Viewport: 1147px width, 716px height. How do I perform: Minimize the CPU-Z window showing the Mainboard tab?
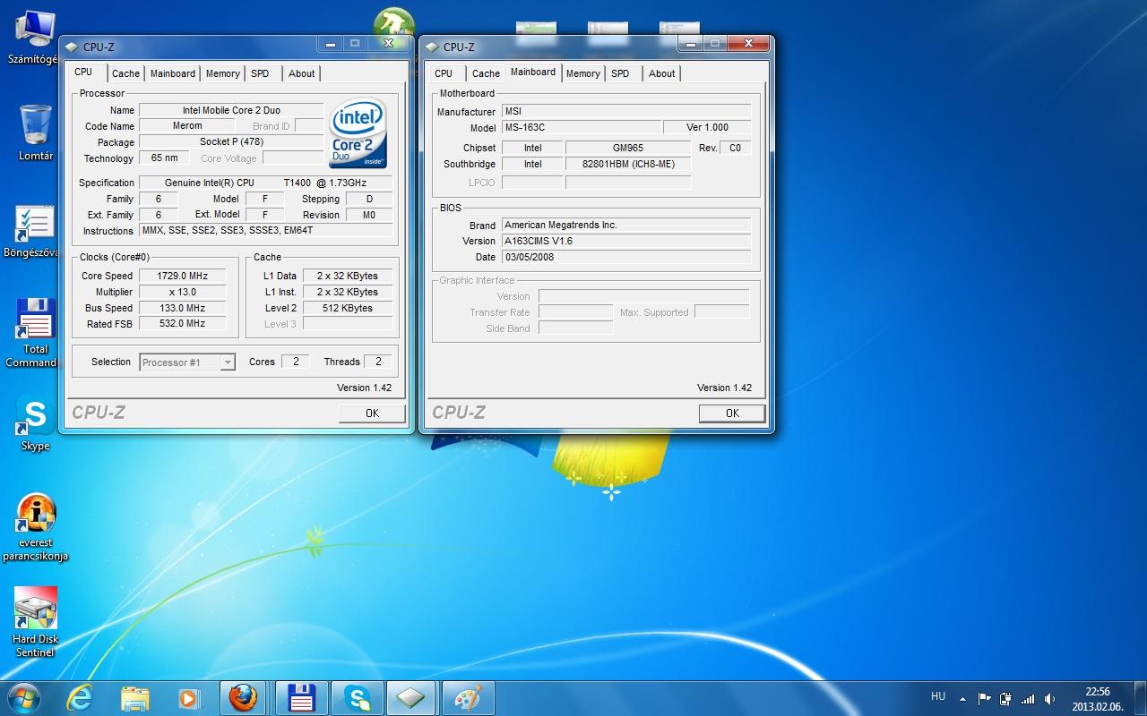pos(689,43)
